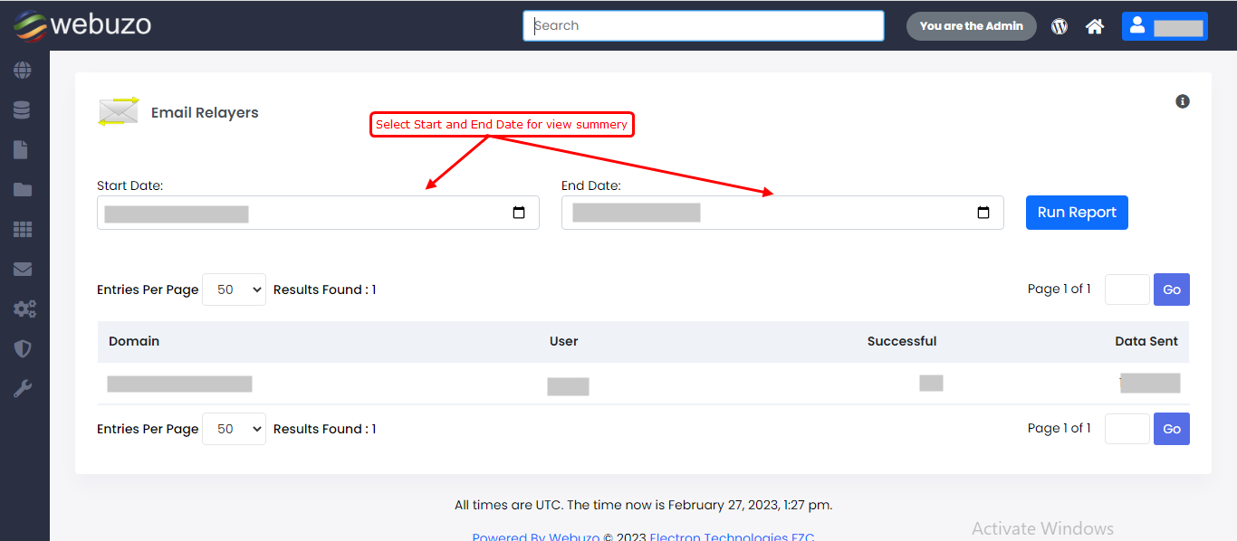Screen dimensions: 1237x541
Task: Open the user account menu button
Action: point(1164,26)
